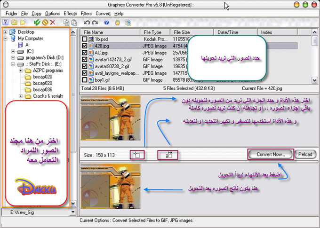
Task: Uncheck the 420.jpg checkbox
Action: click(85, 46)
